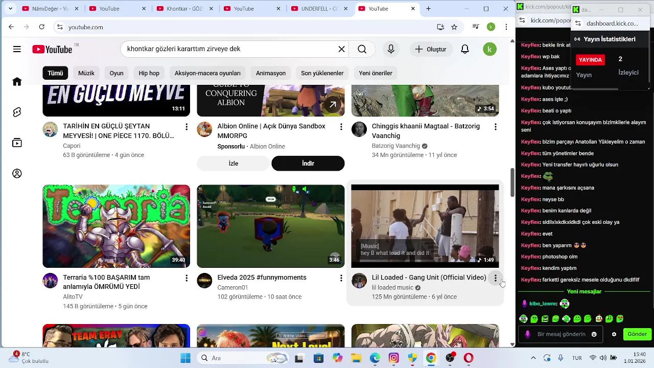Open the lil loaded music channel link
Viewport: 654px width, 368px height.
tap(392, 288)
